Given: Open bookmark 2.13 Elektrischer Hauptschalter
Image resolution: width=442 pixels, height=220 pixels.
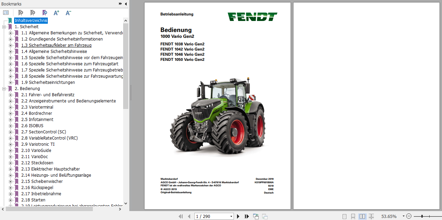Looking at the screenshot, I should tap(51, 169).
